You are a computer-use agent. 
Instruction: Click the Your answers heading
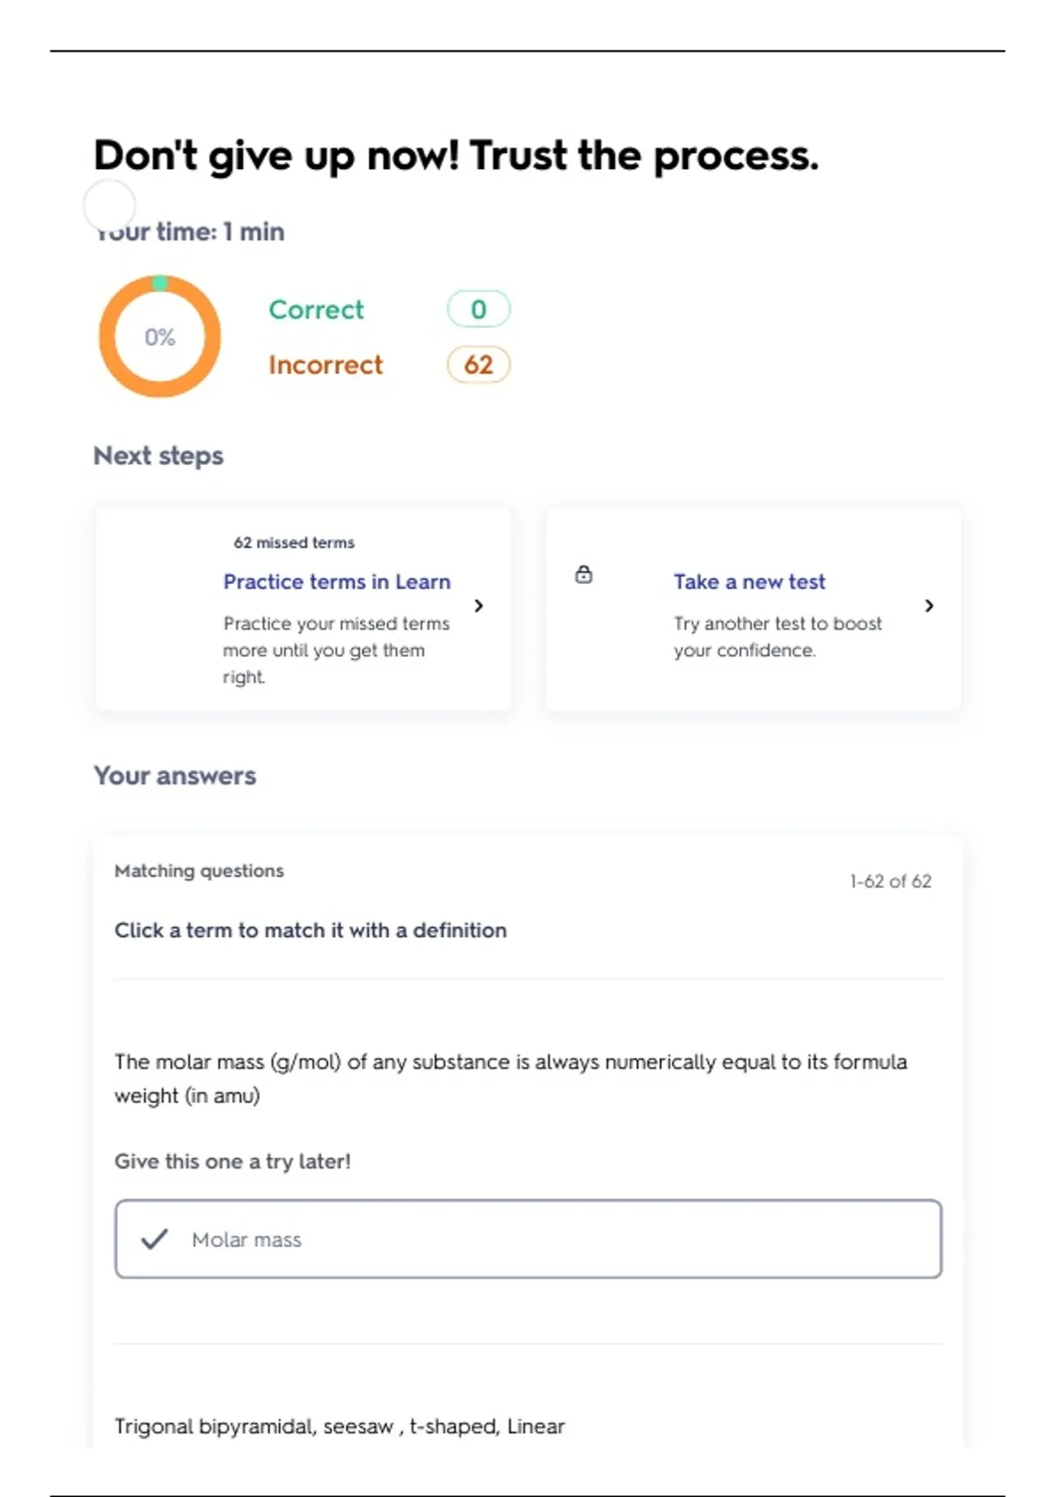[175, 776]
